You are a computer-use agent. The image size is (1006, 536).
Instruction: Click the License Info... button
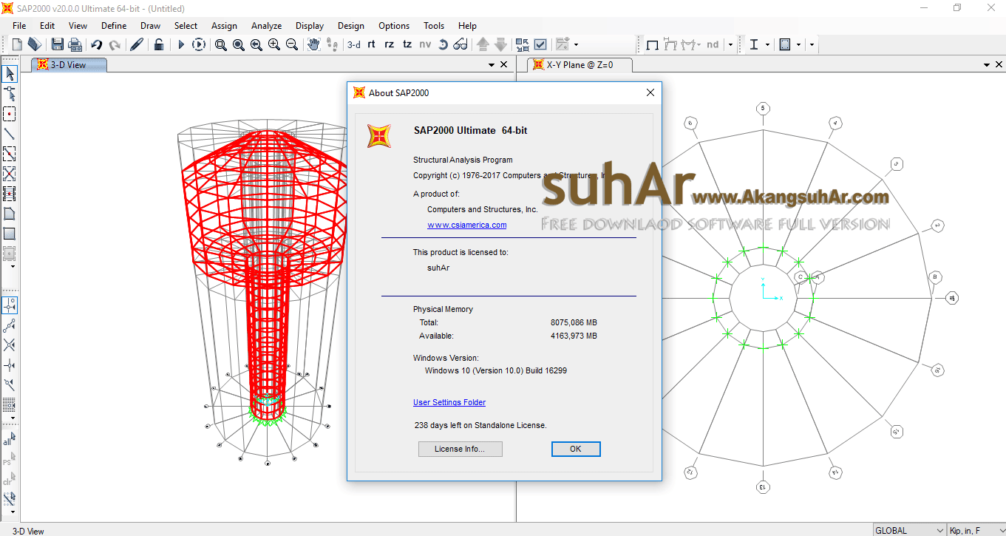[x=460, y=449]
